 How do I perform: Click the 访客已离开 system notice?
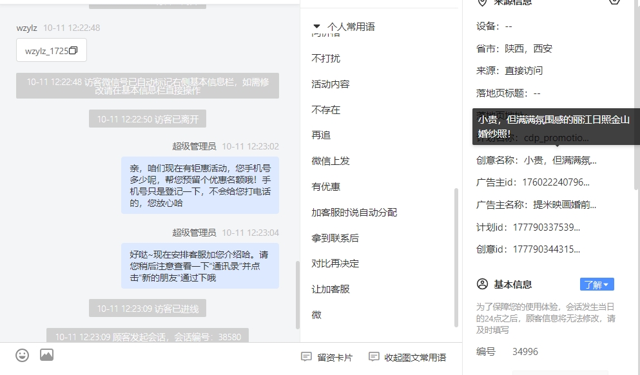click(x=148, y=119)
